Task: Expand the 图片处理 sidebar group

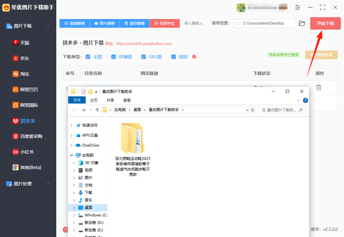Action: coord(48,183)
